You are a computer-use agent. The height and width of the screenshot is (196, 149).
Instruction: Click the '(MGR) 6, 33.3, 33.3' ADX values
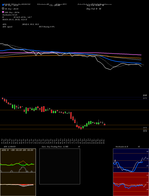(x=30, y=24)
